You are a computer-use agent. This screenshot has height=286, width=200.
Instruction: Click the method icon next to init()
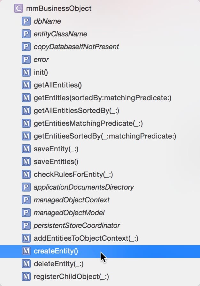tap(26, 72)
